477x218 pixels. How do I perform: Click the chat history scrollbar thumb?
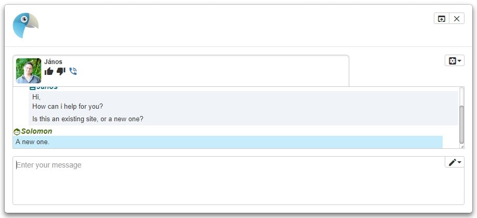(x=461, y=125)
